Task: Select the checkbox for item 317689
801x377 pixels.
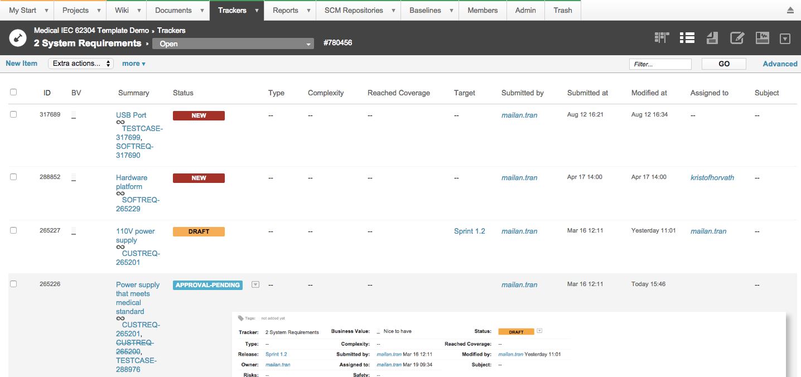Action: coord(13,114)
